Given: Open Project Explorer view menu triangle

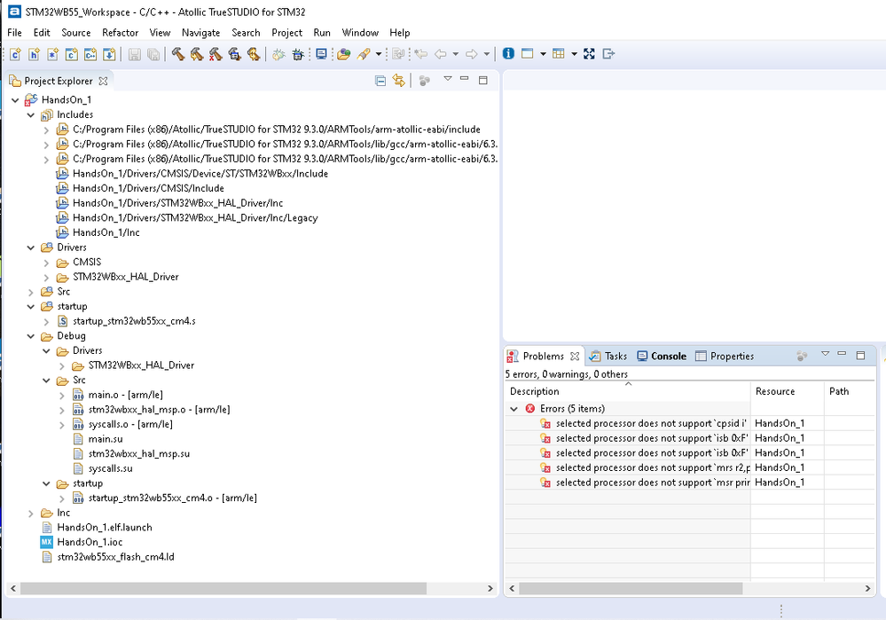Looking at the screenshot, I should [448, 79].
